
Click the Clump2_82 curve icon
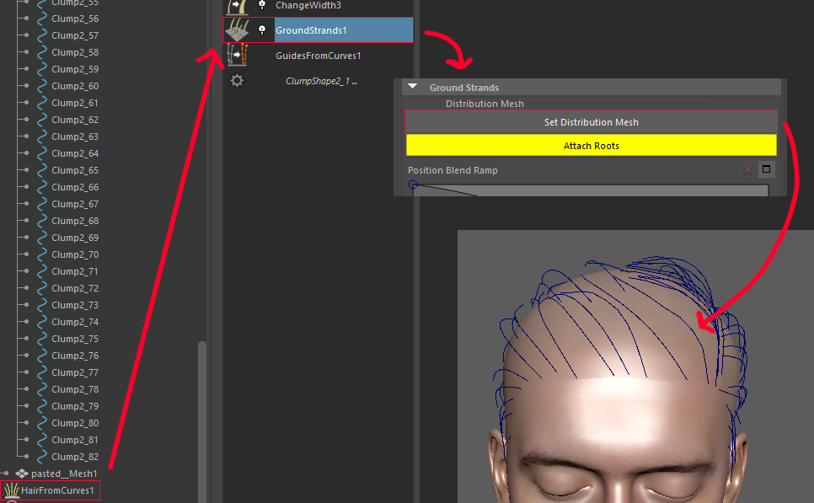(x=40, y=457)
